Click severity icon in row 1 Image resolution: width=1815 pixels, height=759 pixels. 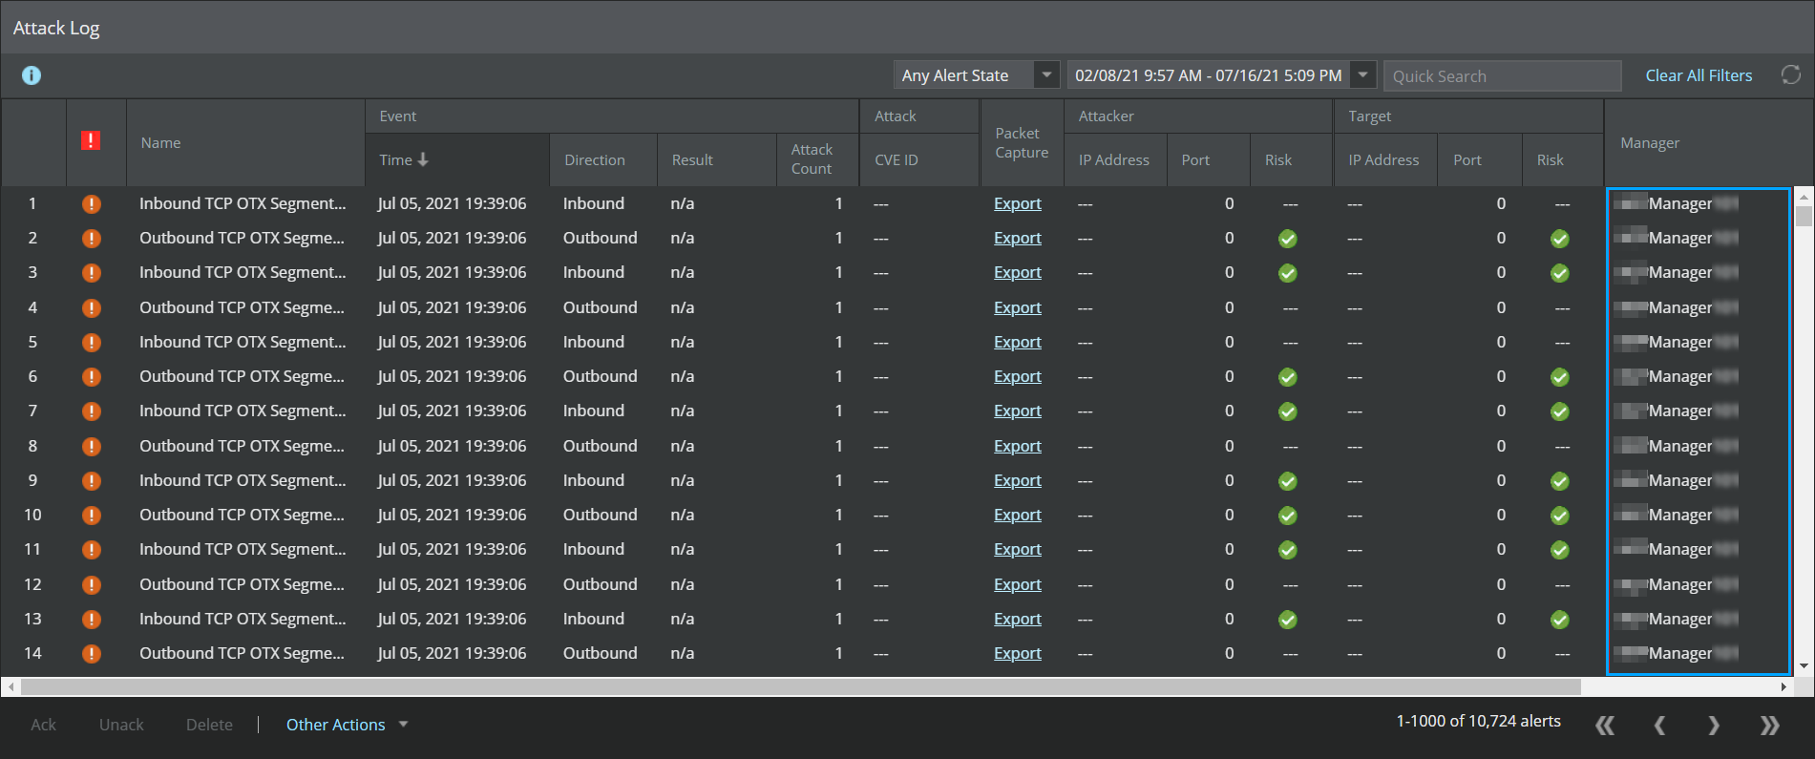pyautogui.click(x=92, y=204)
